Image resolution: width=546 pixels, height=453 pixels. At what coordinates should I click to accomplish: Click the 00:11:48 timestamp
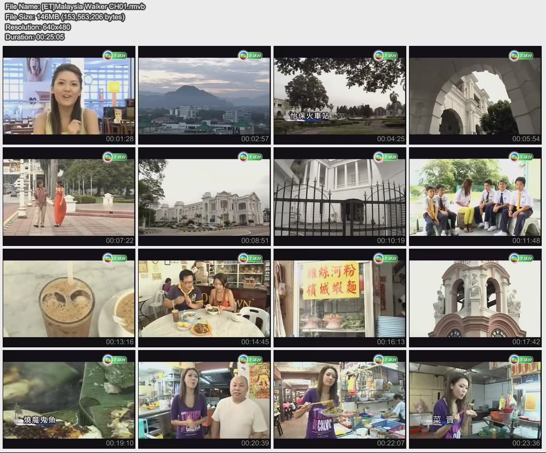point(526,241)
